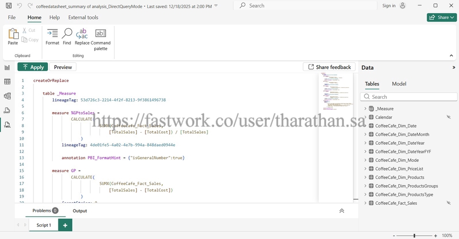Expand the Problems output panel chevron
Viewport: 459px width, 239px height.
pyautogui.click(x=341, y=211)
